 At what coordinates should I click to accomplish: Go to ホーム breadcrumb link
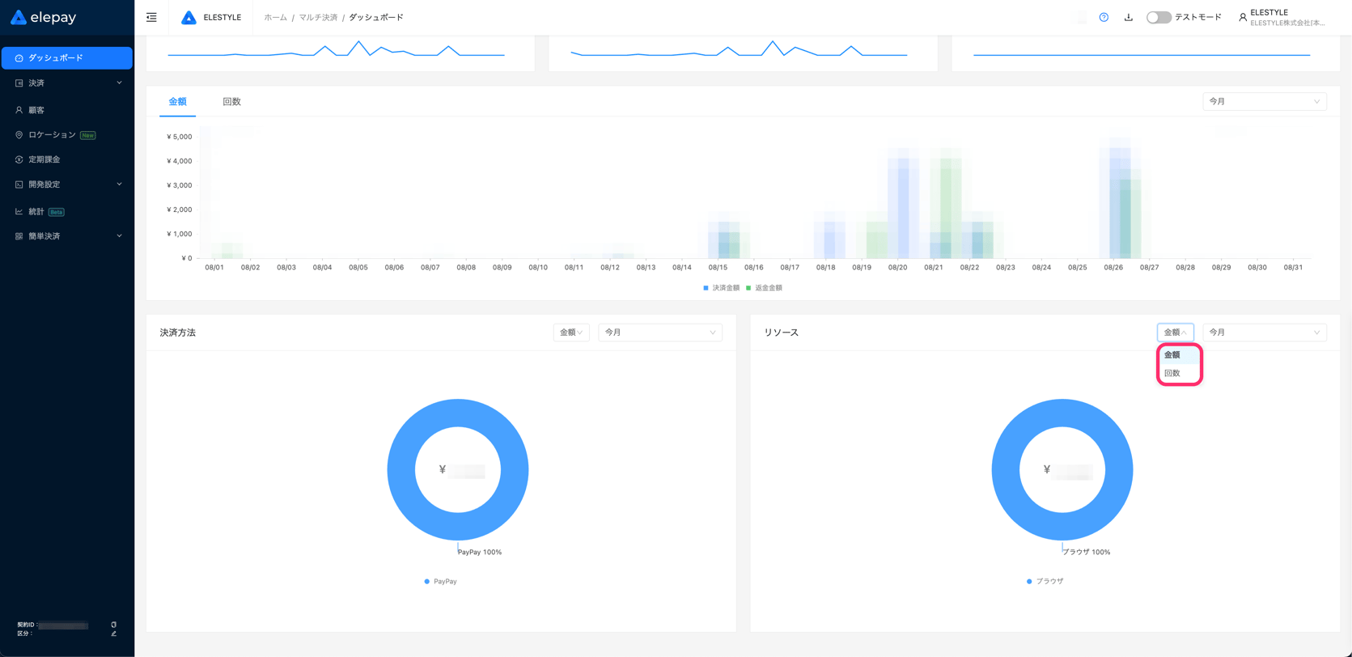pyautogui.click(x=275, y=17)
